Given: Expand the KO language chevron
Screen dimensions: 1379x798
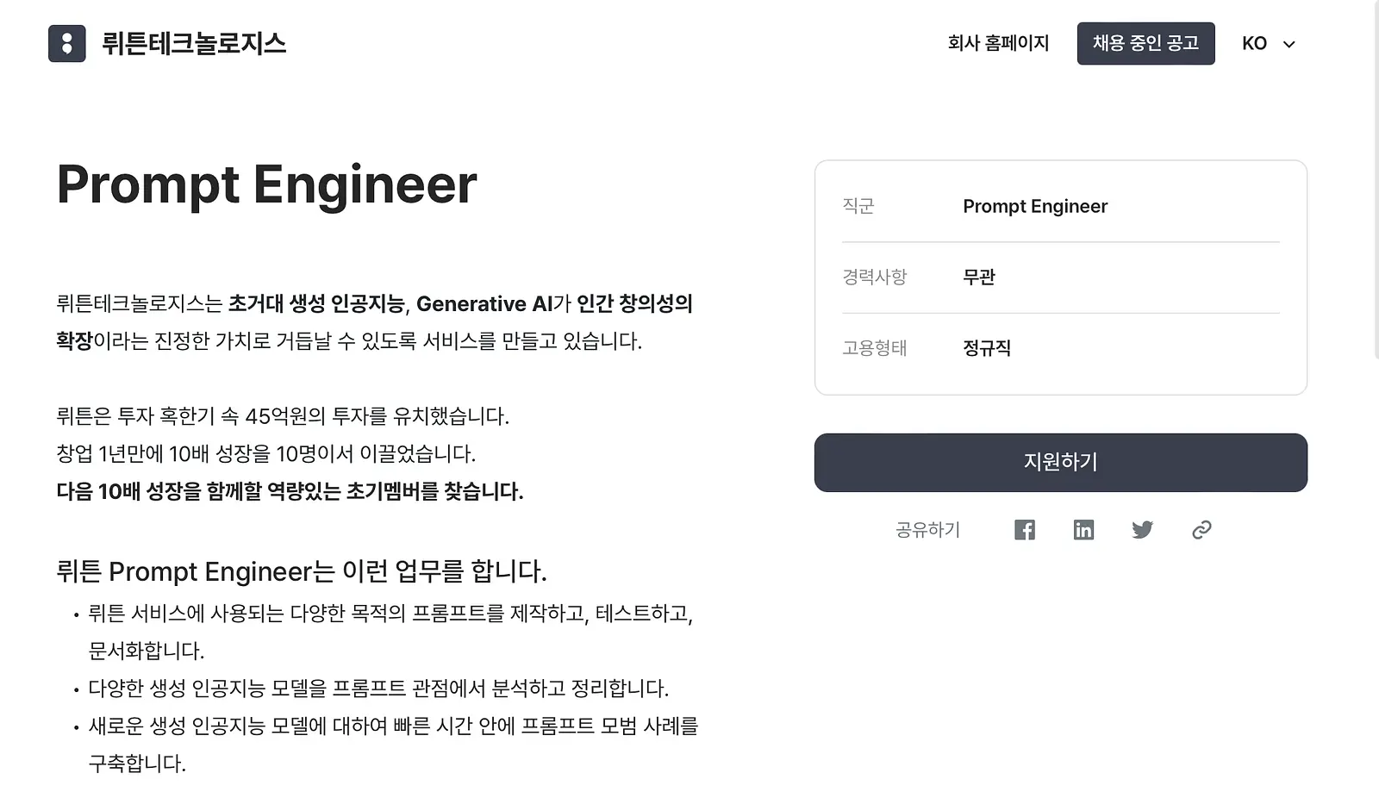Looking at the screenshot, I should pos(1289,44).
